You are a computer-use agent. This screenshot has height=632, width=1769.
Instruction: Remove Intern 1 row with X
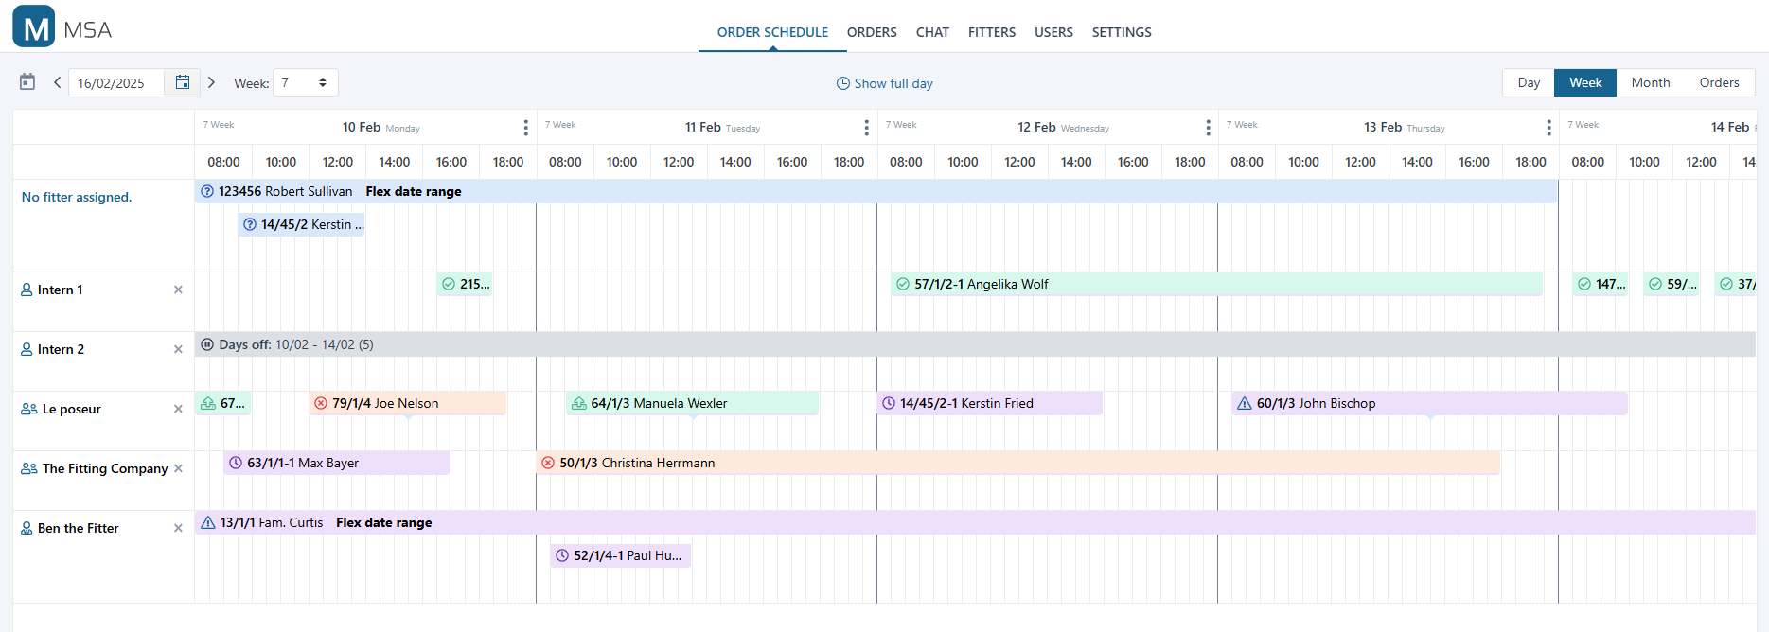coord(178,290)
